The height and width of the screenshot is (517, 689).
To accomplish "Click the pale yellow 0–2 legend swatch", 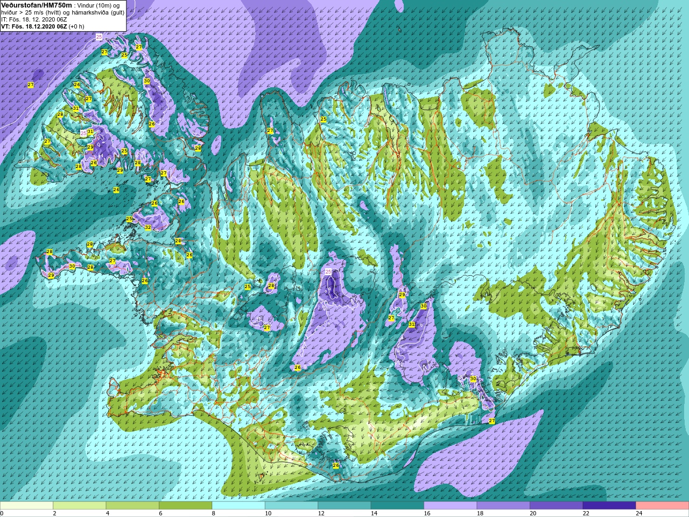I will click(x=26, y=506).
